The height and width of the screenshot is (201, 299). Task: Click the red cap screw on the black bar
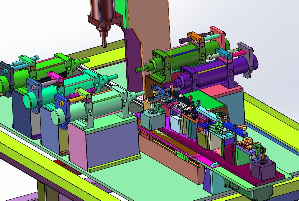(190, 101)
